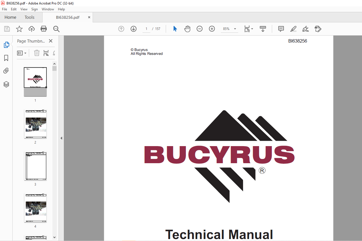Click the stamp tool icon
362x241 pixels.
click(318, 29)
